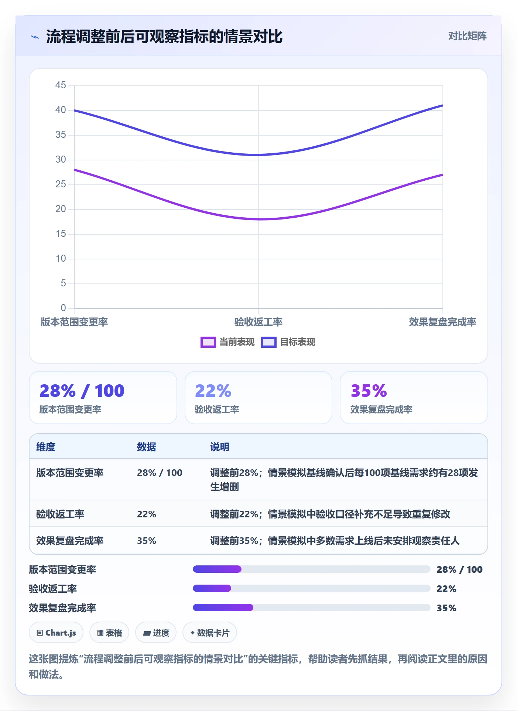Click the 维度 table column header

coord(46,447)
